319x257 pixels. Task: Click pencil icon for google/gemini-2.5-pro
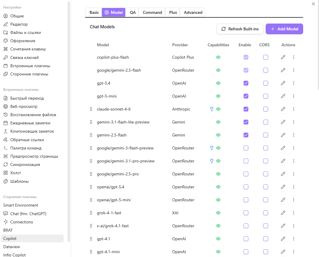click(x=283, y=174)
